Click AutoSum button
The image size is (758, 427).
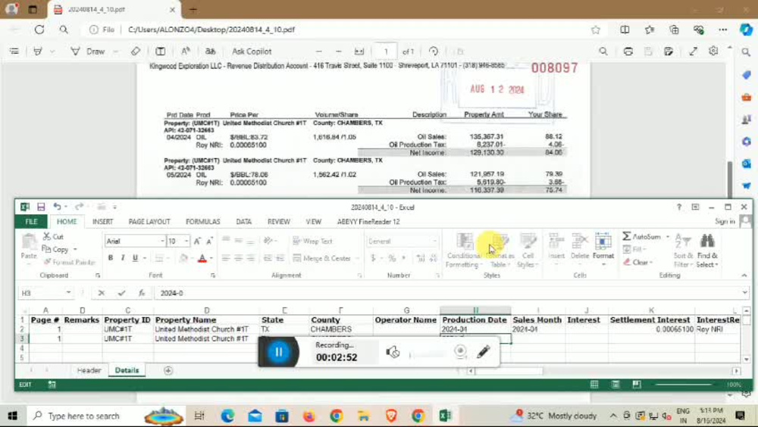click(x=642, y=237)
